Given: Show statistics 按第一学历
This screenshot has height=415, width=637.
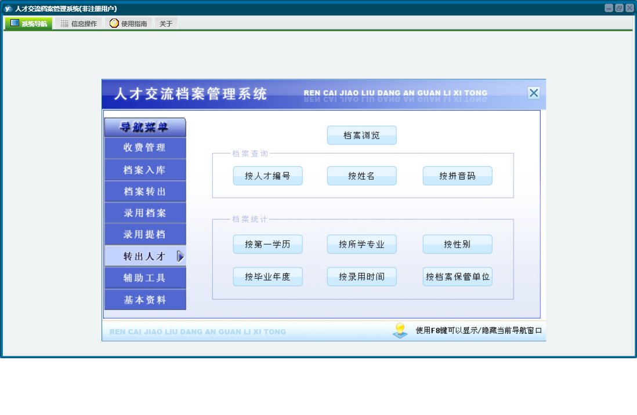Looking at the screenshot, I should point(267,244).
